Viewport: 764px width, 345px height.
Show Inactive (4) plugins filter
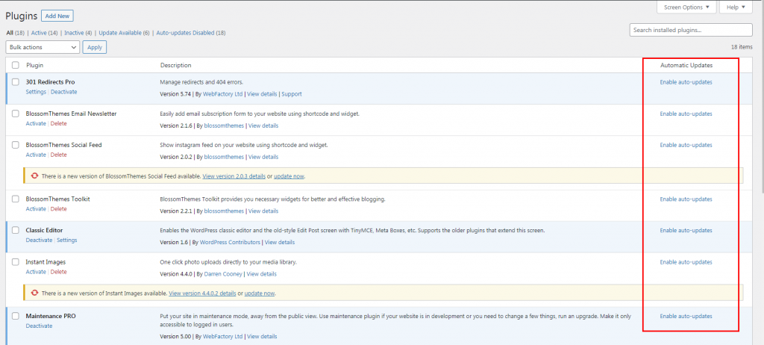[78, 33]
